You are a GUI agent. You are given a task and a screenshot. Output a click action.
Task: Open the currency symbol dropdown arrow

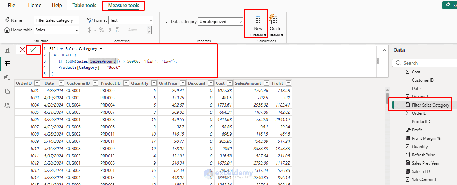[x=95, y=30]
